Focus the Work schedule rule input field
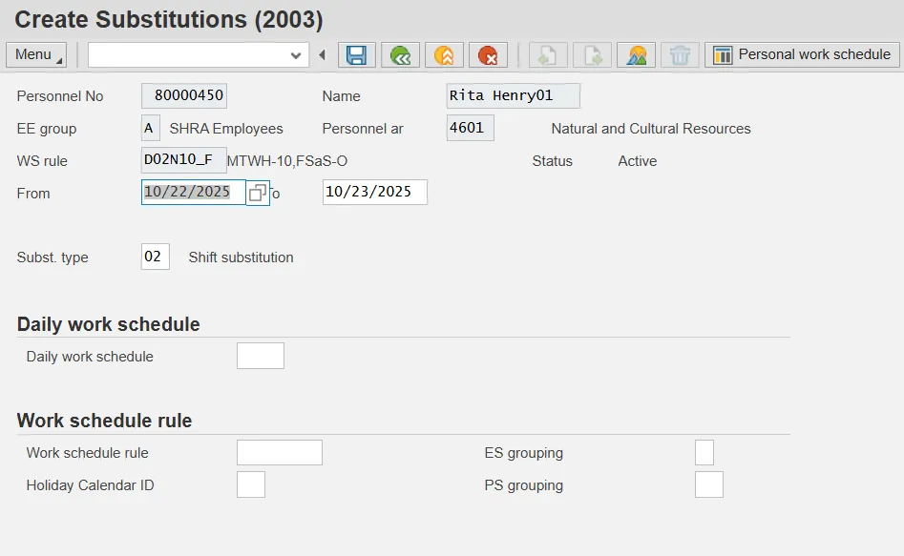Screen dimensions: 904x556 click(x=279, y=453)
